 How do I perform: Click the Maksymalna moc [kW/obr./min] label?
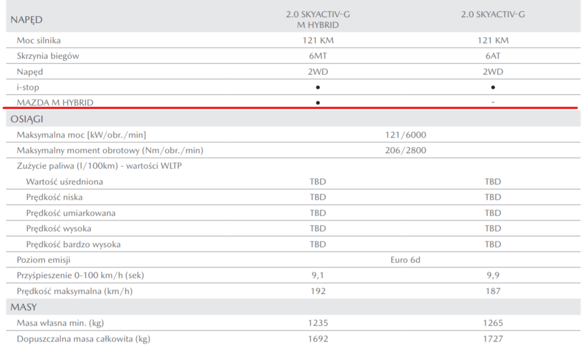81,135
